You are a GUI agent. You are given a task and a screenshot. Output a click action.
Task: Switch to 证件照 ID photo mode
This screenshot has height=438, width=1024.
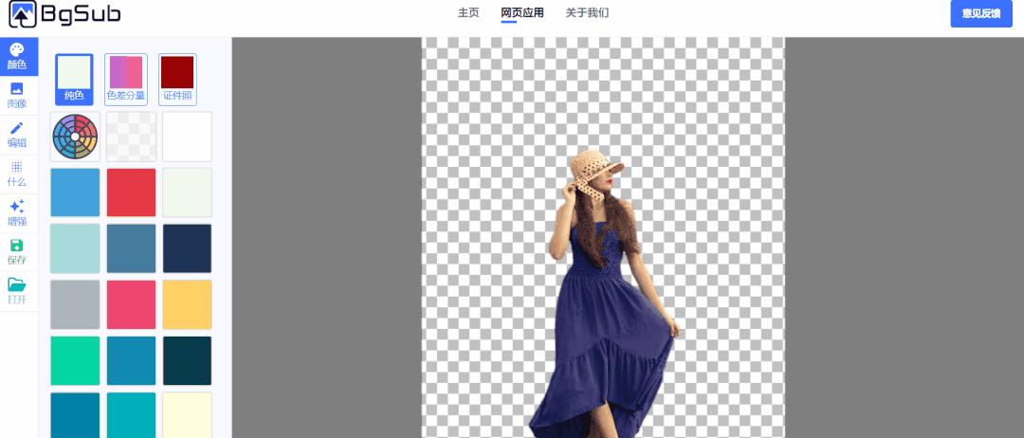(x=177, y=79)
